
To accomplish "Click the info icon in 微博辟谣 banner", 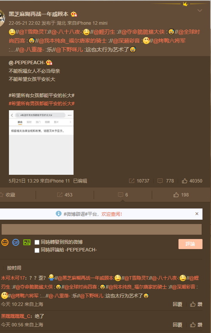I will point(58,213).
